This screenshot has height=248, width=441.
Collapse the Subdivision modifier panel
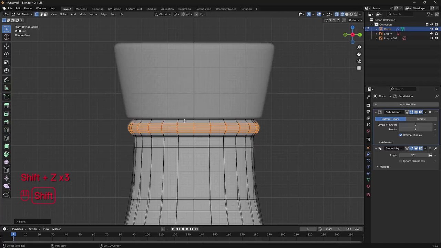click(376, 112)
